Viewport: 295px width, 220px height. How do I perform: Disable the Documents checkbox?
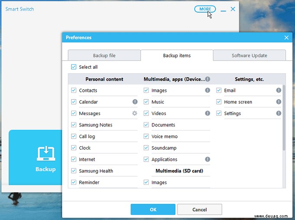[146, 125]
